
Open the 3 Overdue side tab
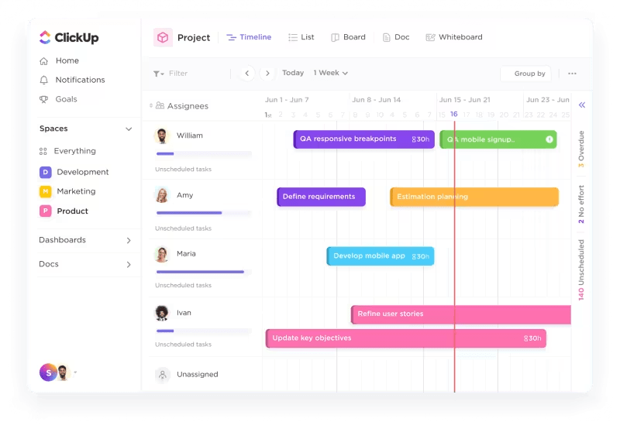pyautogui.click(x=580, y=149)
